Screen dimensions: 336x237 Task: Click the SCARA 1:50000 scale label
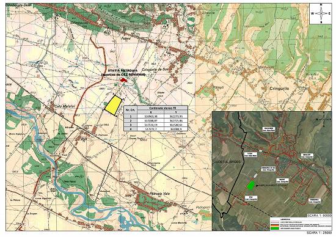tap(320, 216)
